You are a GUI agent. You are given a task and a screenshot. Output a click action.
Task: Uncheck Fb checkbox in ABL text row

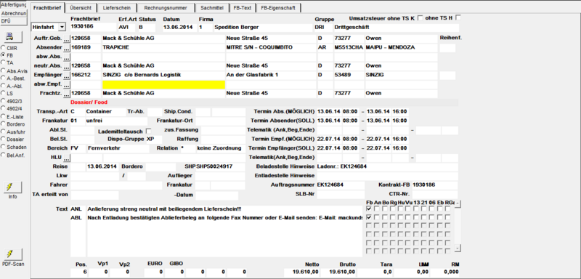click(369, 217)
